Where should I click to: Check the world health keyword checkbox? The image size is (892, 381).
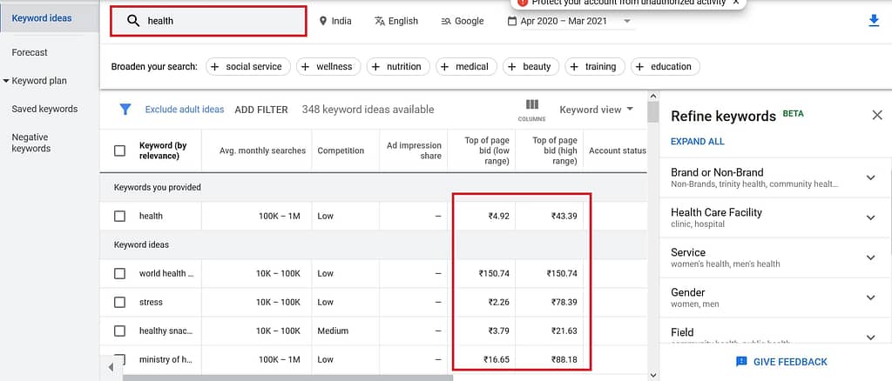click(x=119, y=273)
